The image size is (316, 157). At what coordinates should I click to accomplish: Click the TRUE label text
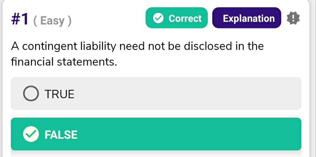(60, 94)
